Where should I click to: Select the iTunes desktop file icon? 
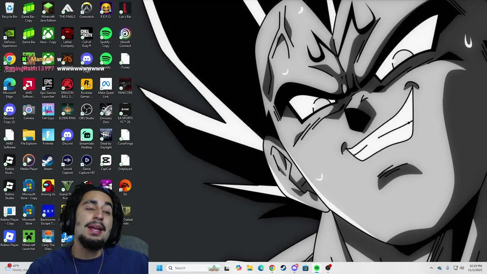[125, 61]
